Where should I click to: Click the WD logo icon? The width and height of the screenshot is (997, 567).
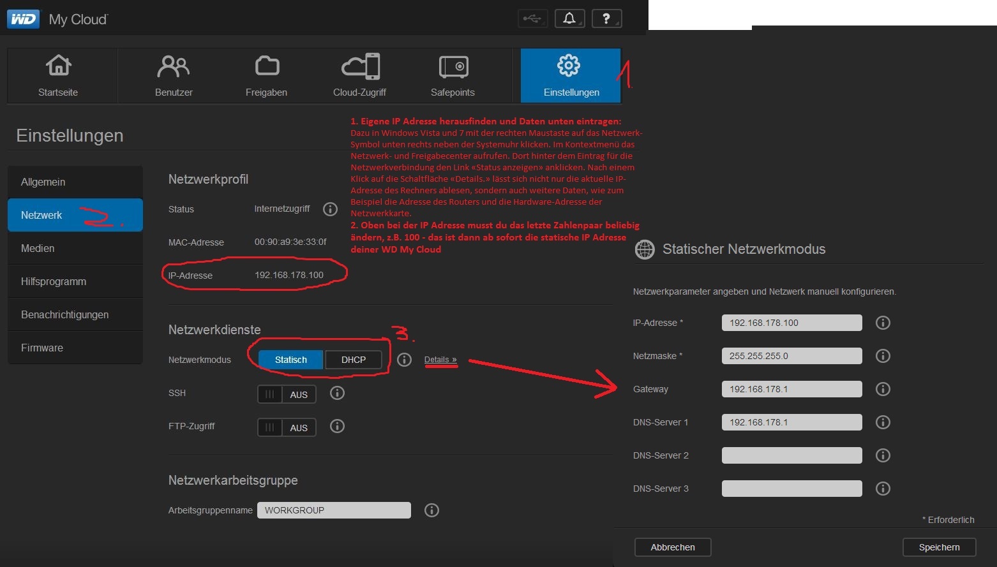point(23,19)
